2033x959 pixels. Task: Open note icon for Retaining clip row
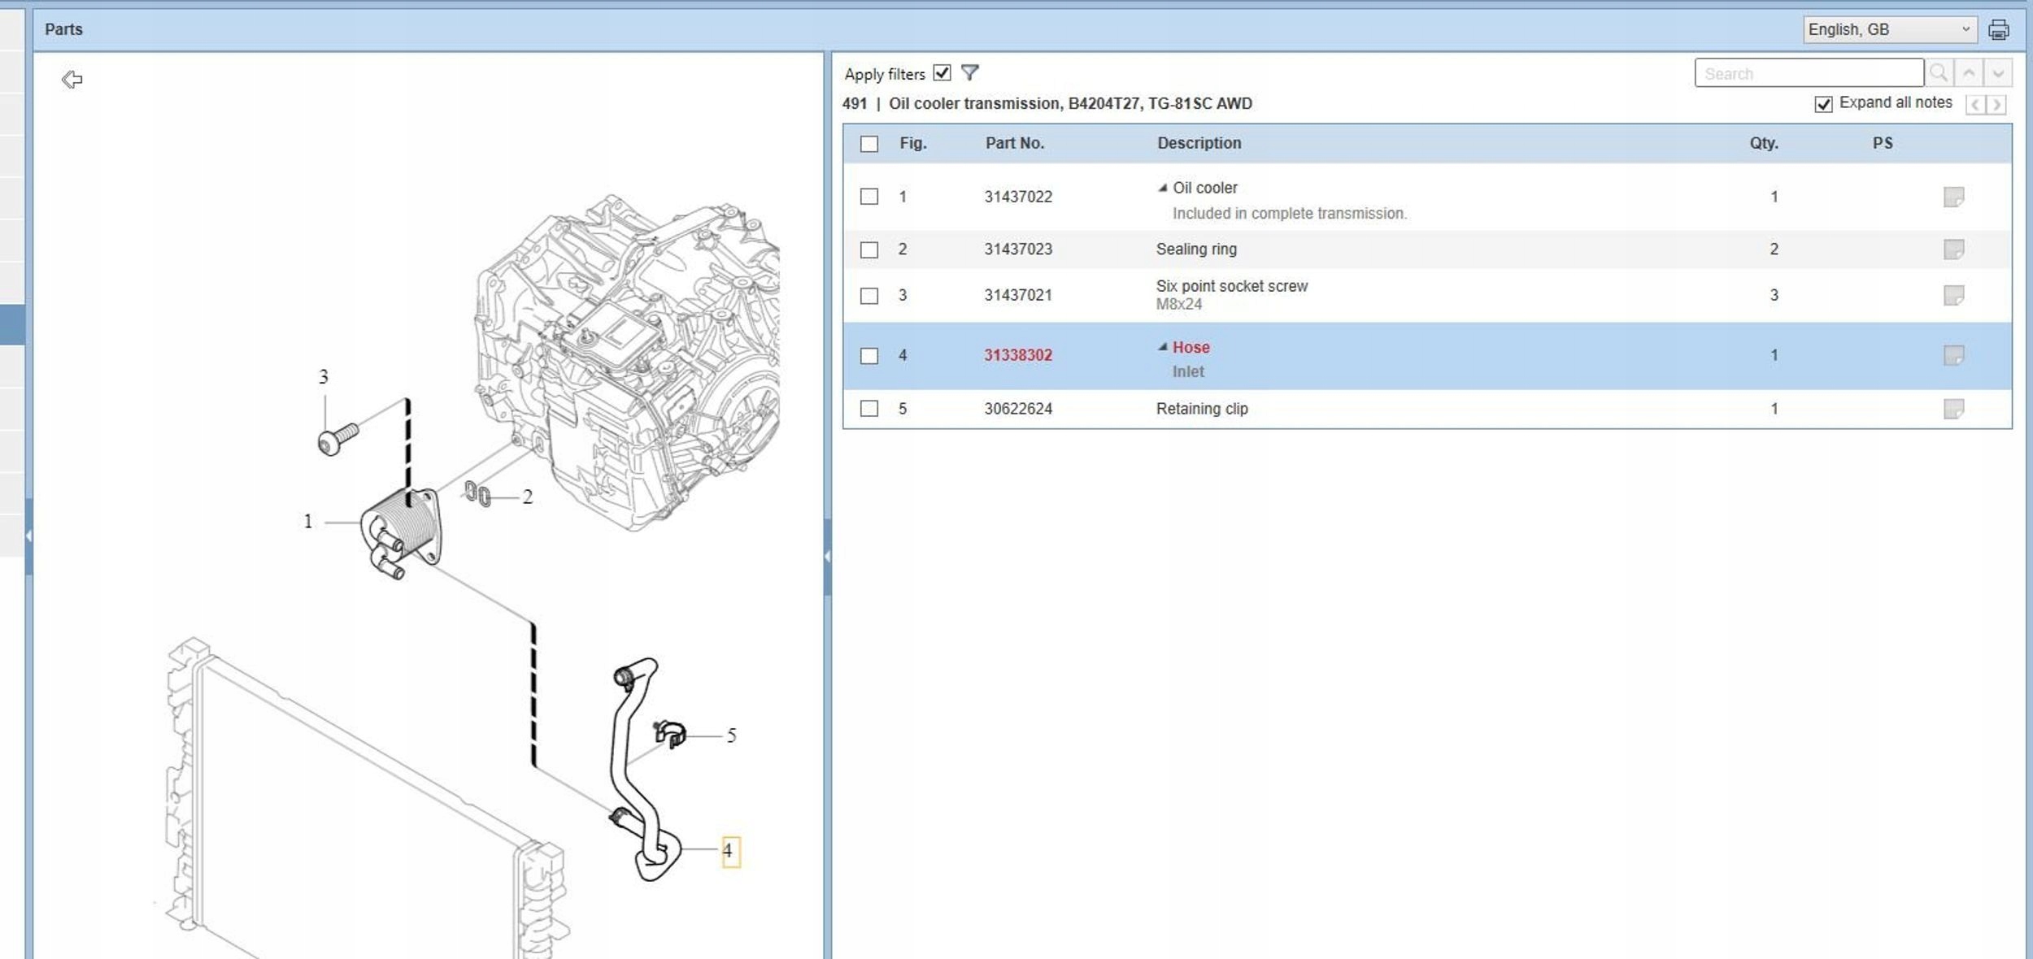click(x=1953, y=409)
